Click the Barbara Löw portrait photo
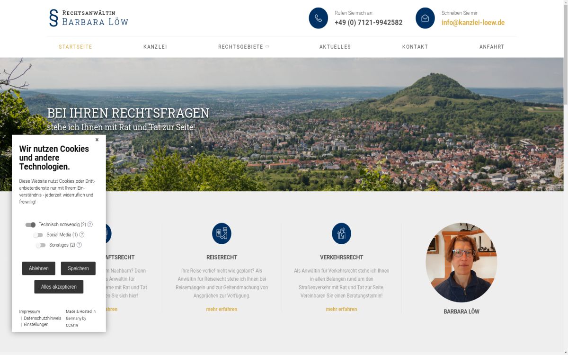This screenshot has height=355, width=568. click(x=461, y=263)
